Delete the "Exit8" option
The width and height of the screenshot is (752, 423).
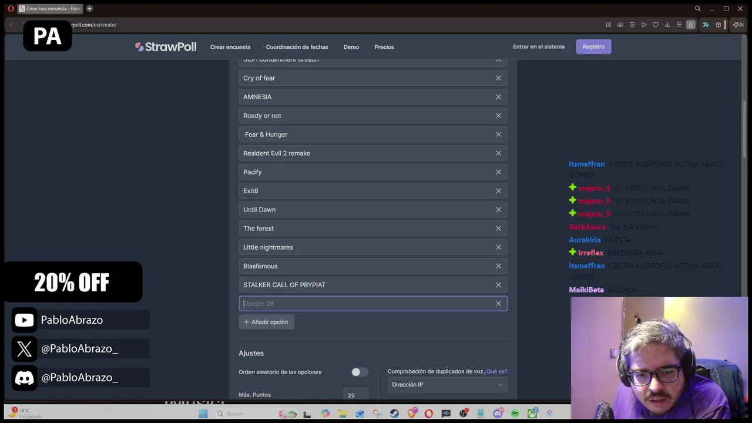(498, 191)
